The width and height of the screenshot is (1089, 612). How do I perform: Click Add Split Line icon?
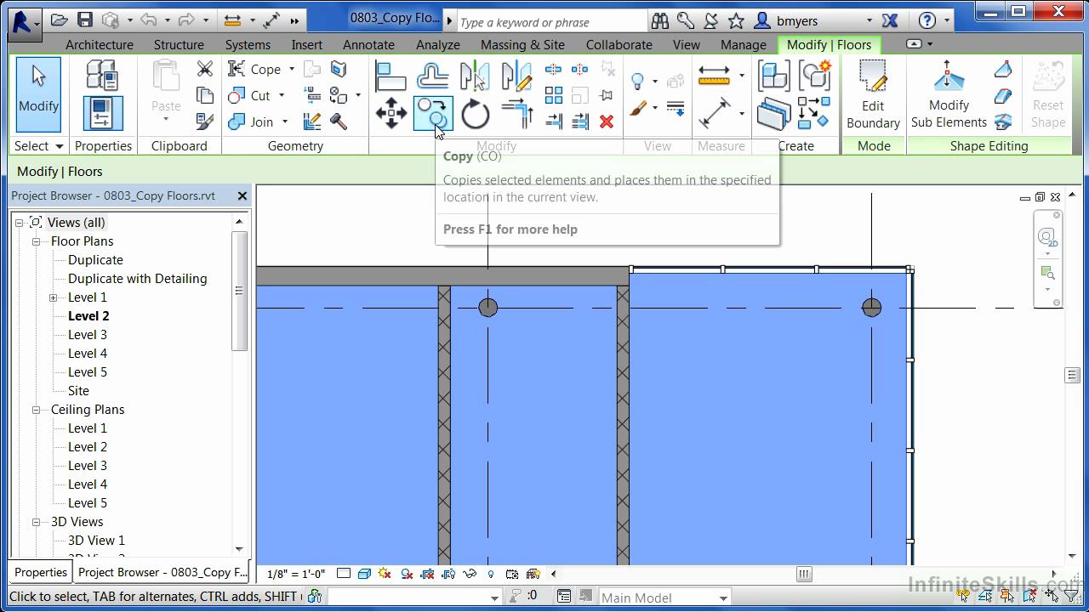1003,95
